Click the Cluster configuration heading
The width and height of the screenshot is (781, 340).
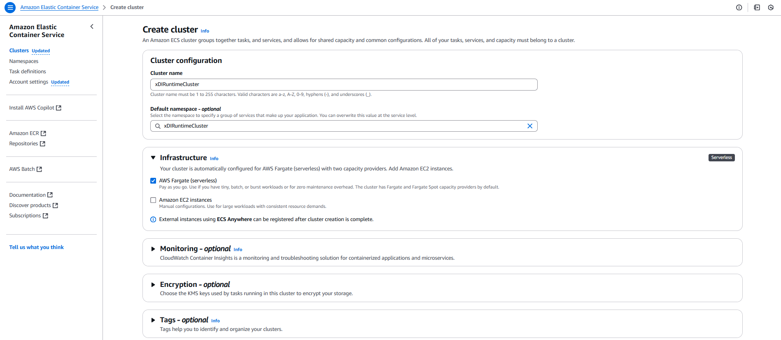pos(186,61)
